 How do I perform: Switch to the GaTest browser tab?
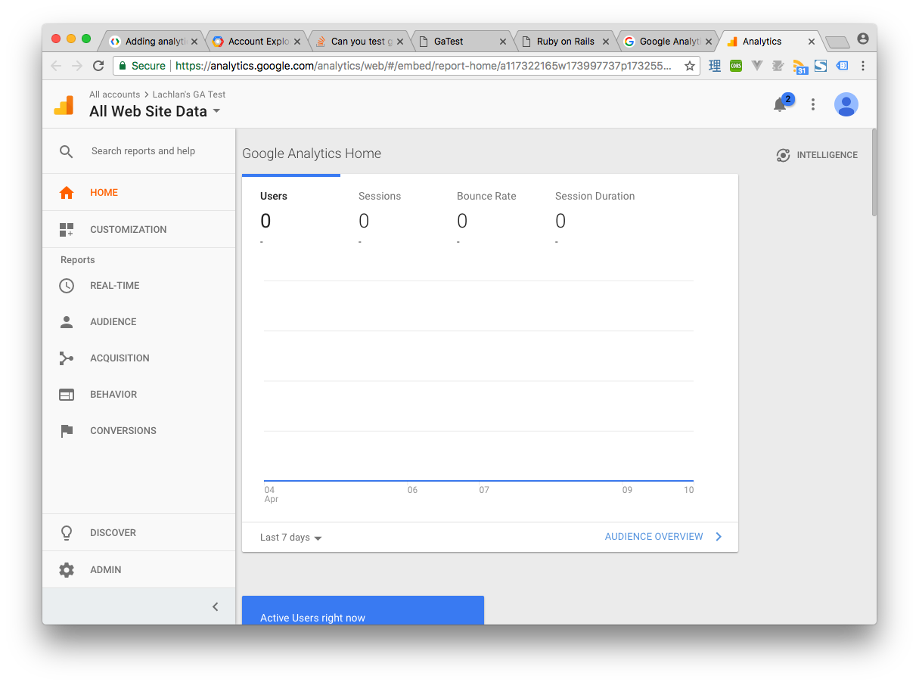point(461,42)
